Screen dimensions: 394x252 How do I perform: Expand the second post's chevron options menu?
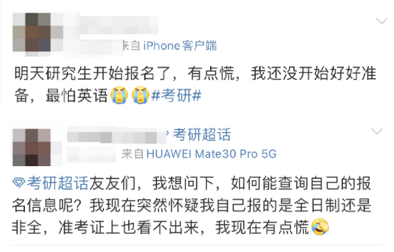click(x=377, y=131)
